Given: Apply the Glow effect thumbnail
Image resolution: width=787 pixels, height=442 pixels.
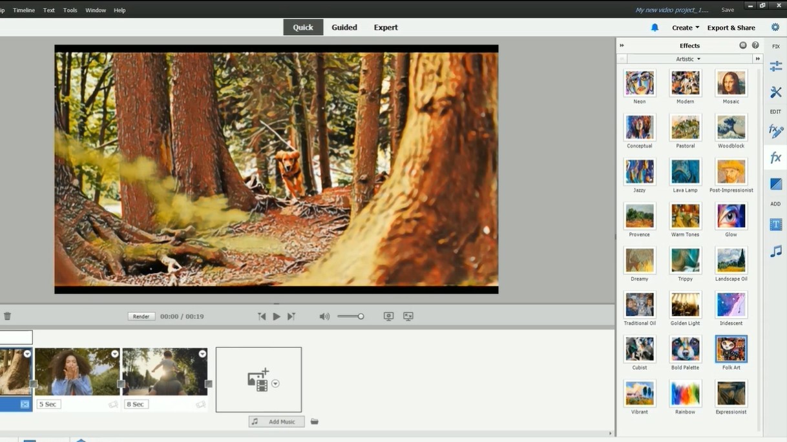Looking at the screenshot, I should (x=731, y=216).
